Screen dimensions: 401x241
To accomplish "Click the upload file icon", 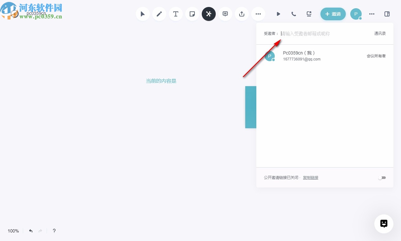I will tap(242, 14).
